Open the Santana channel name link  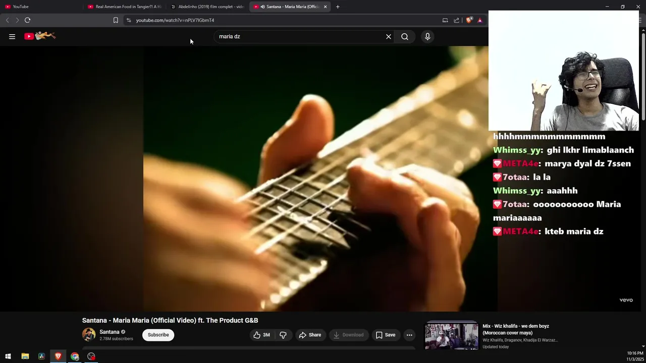tap(110, 332)
